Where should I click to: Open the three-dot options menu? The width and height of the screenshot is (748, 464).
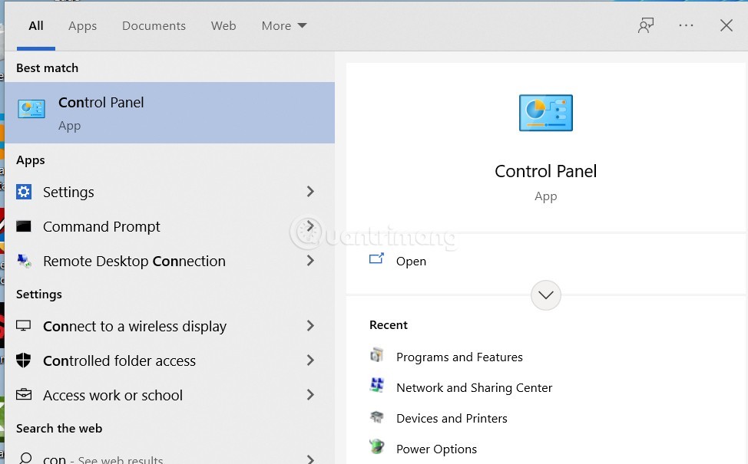686,25
